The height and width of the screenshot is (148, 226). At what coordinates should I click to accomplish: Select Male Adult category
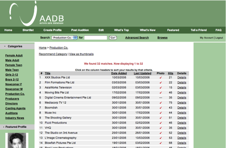pyautogui.click(x=12, y=60)
